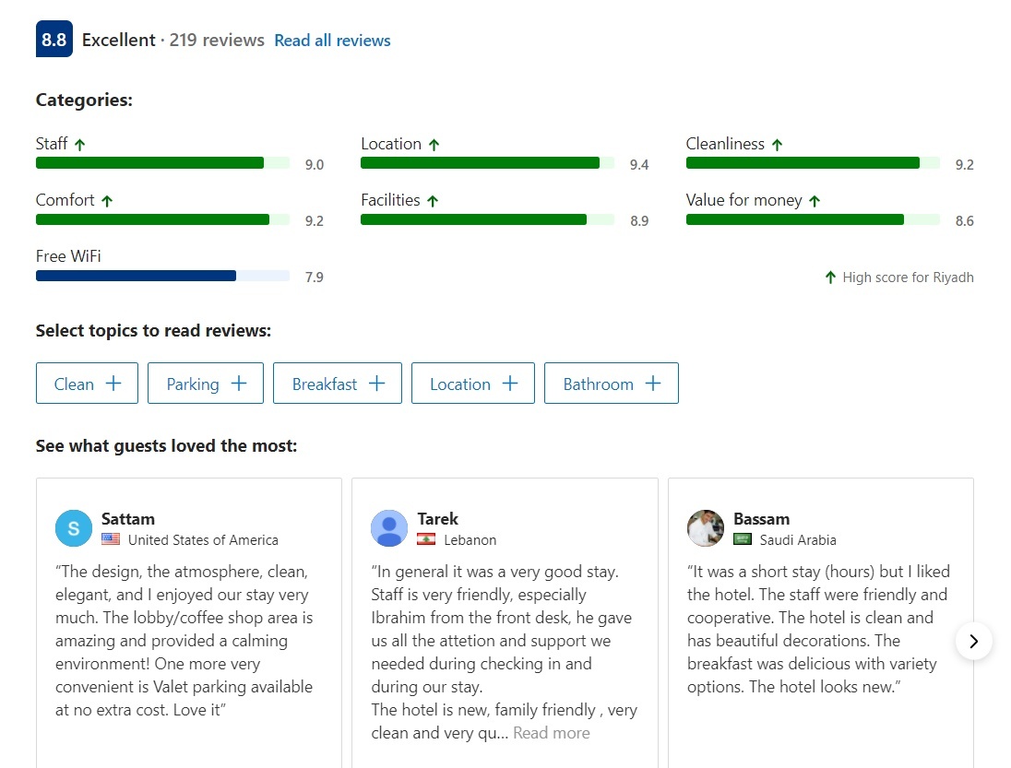Click Sattam's avatar circle
Image resolution: width=1011 pixels, height=768 pixels.
point(74,528)
